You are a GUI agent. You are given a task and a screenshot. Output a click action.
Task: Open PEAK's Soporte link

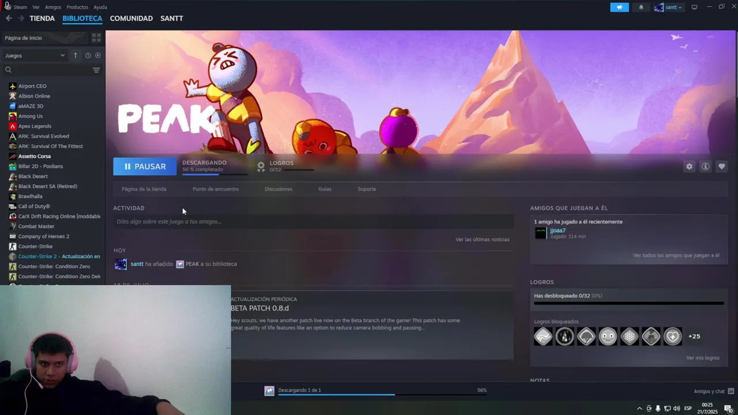coord(367,189)
